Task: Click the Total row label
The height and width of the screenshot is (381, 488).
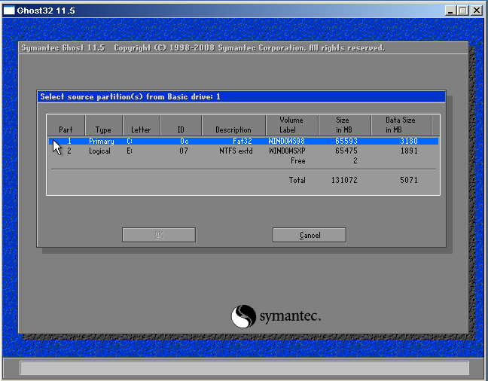Action: pyautogui.click(x=297, y=180)
